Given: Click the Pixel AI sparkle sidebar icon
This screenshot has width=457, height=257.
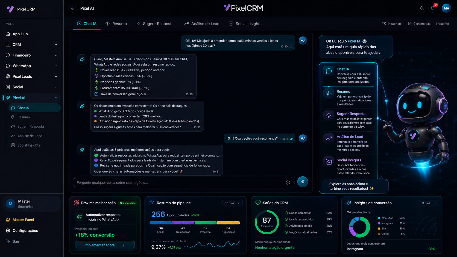Looking at the screenshot, I should pyautogui.click(x=8, y=98).
